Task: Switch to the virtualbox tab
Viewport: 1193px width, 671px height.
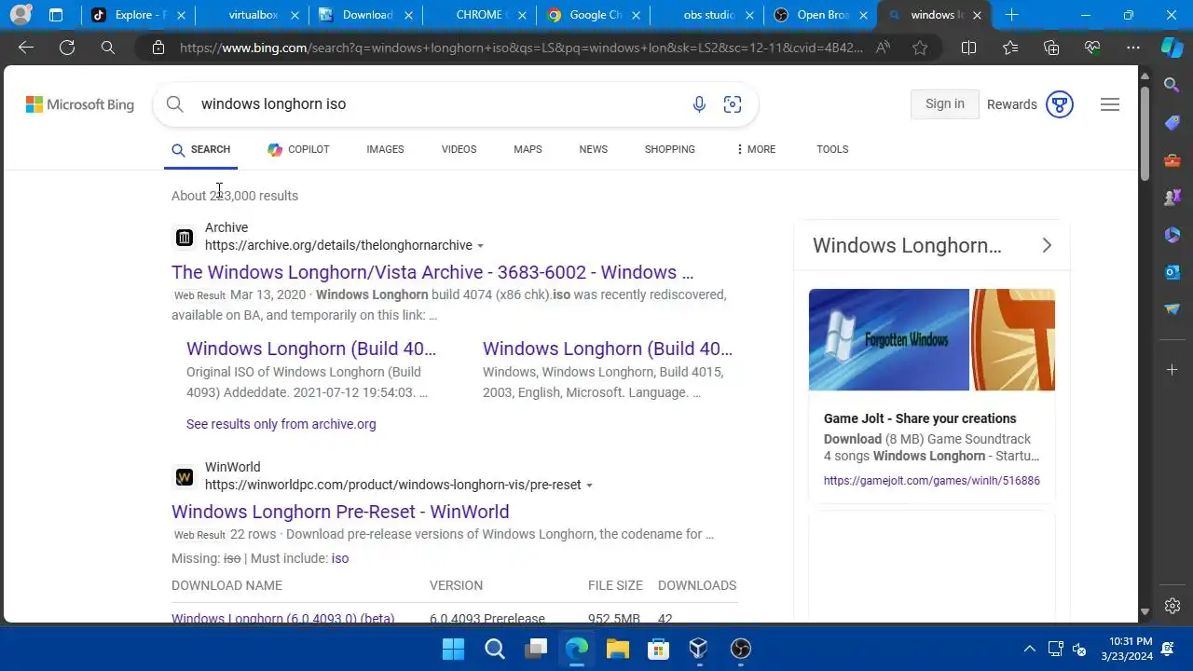Action: pos(254,15)
